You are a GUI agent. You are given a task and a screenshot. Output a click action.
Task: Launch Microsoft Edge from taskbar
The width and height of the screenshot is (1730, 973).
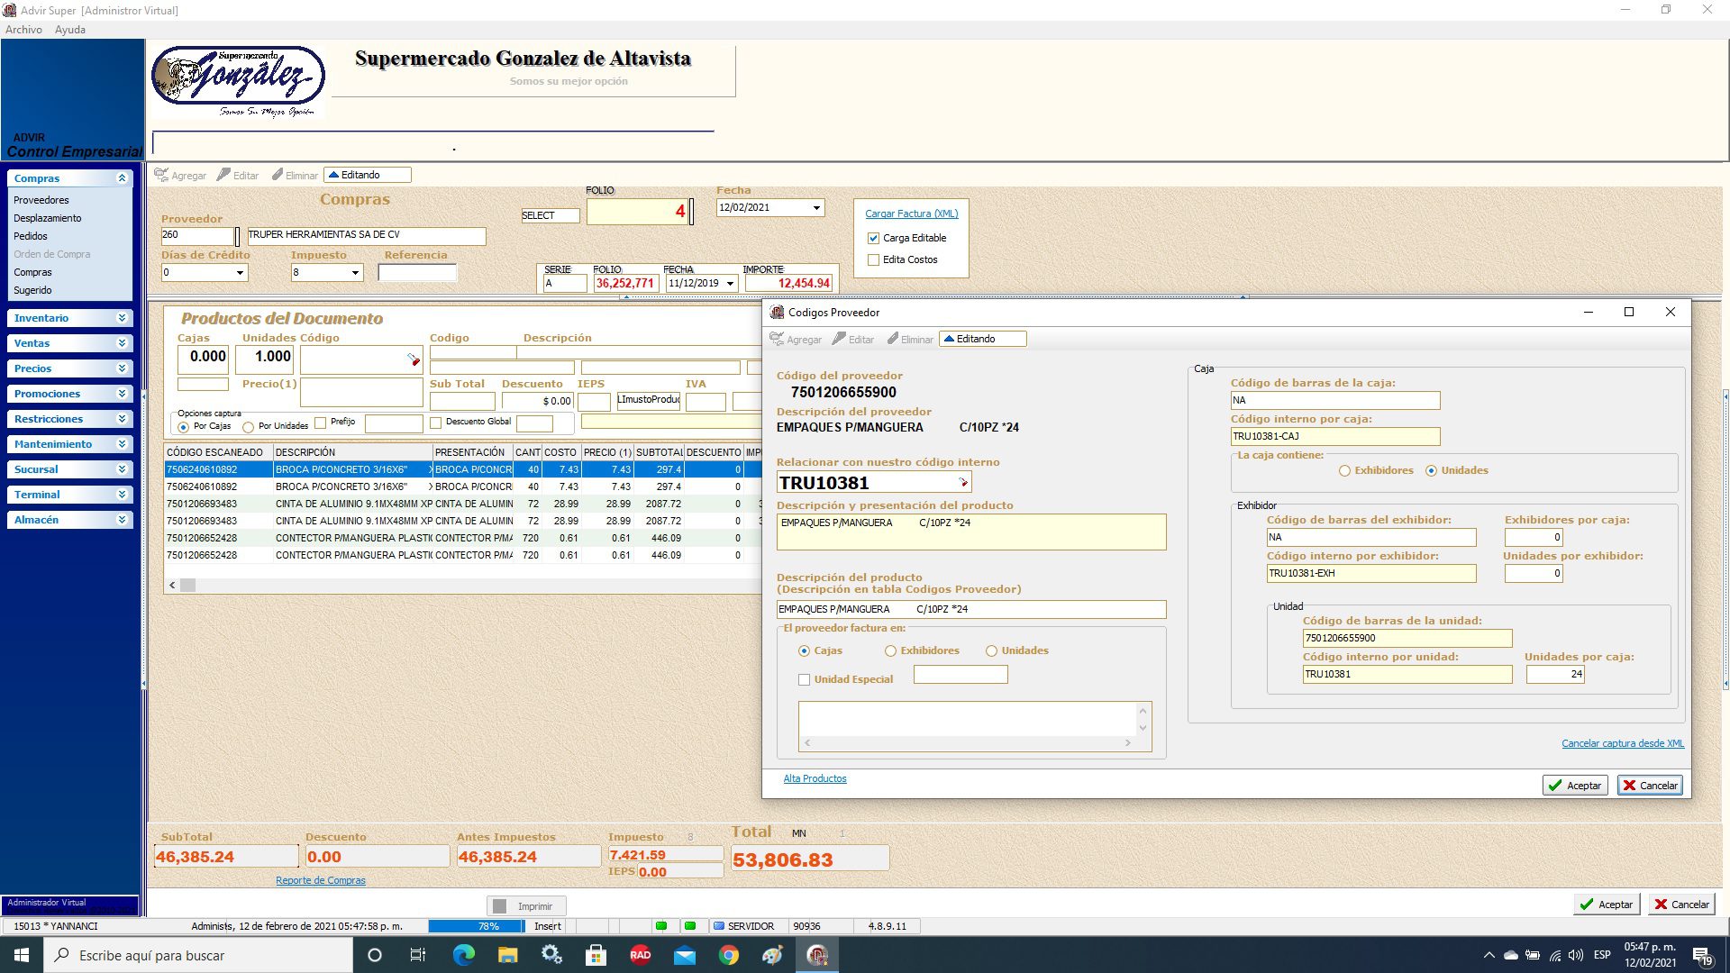tap(463, 955)
